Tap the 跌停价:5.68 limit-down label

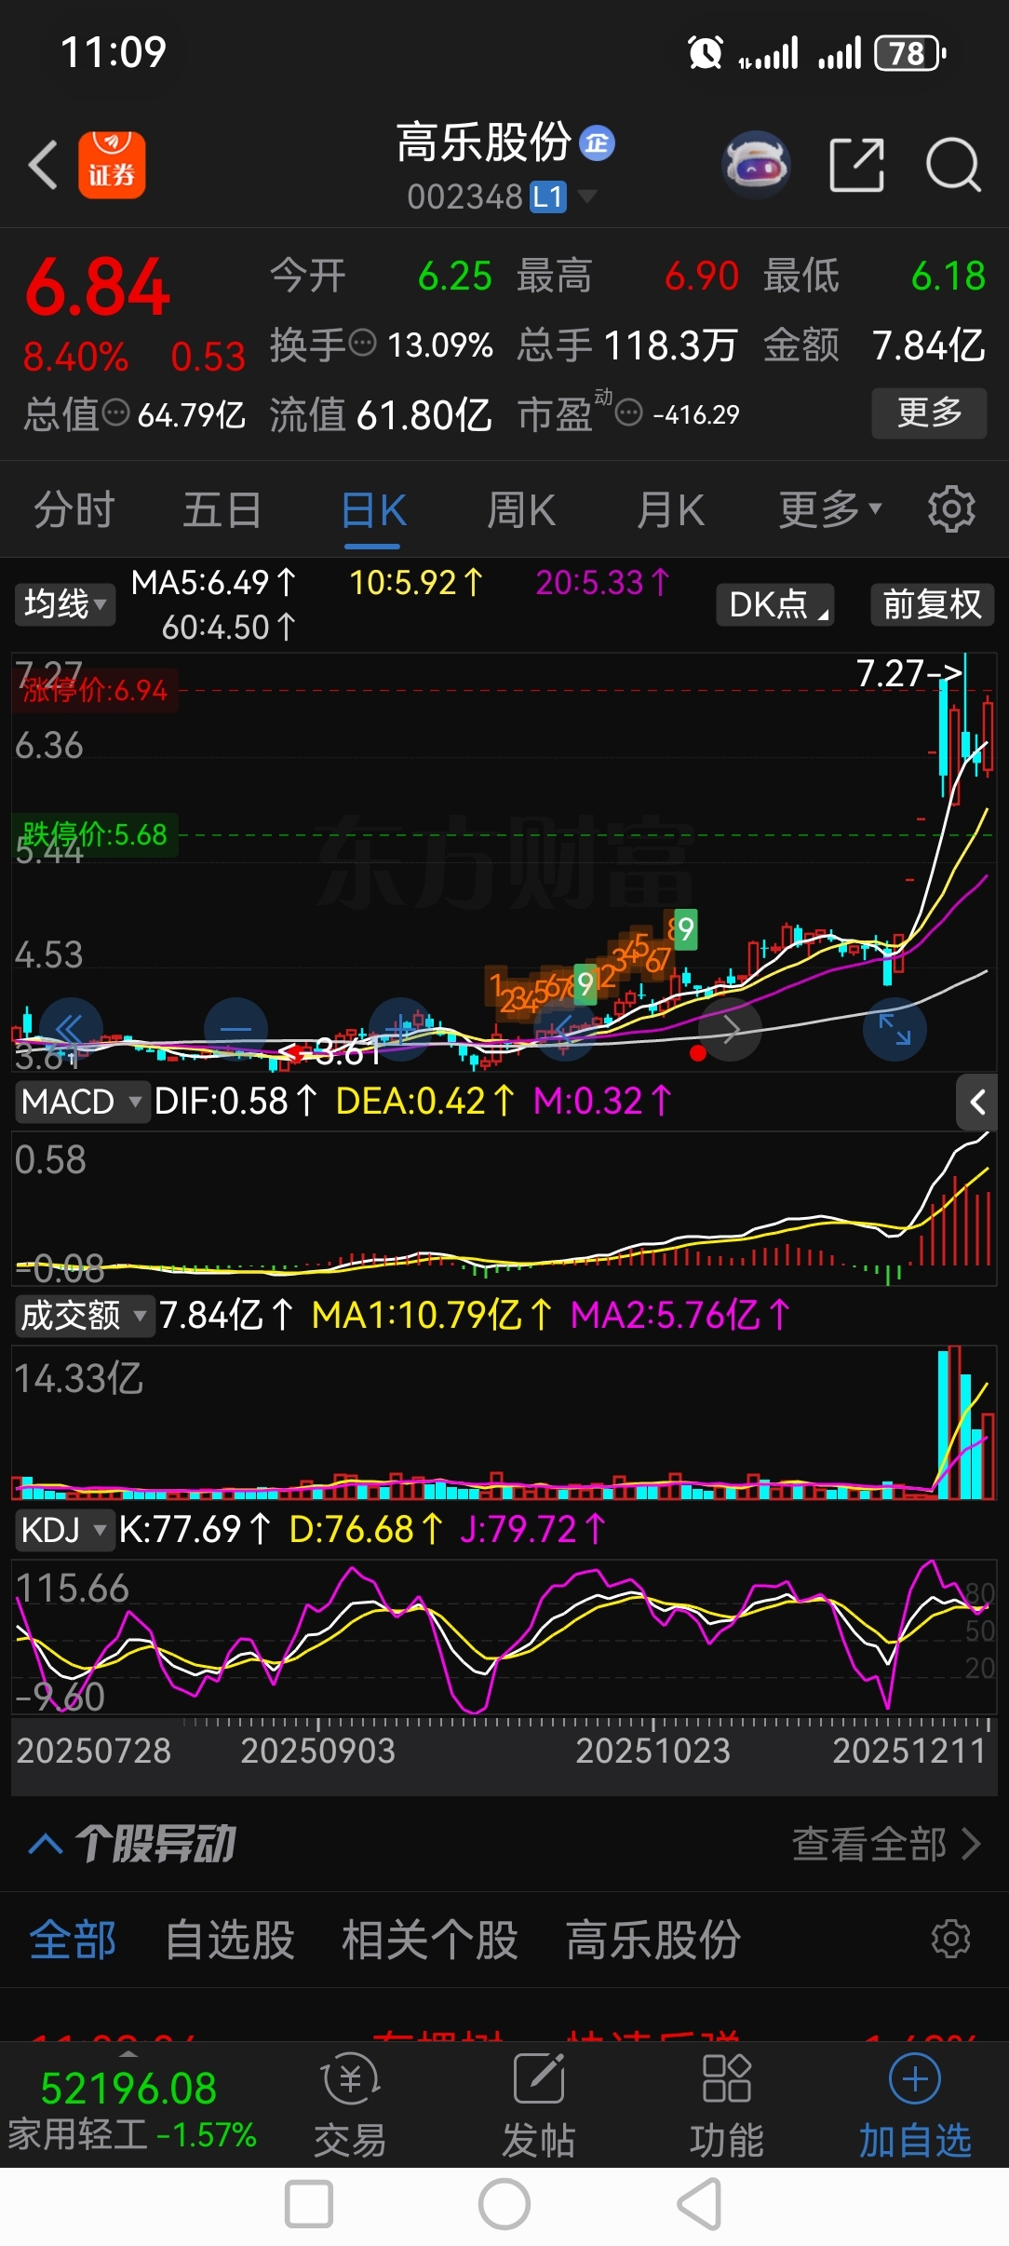tap(94, 834)
